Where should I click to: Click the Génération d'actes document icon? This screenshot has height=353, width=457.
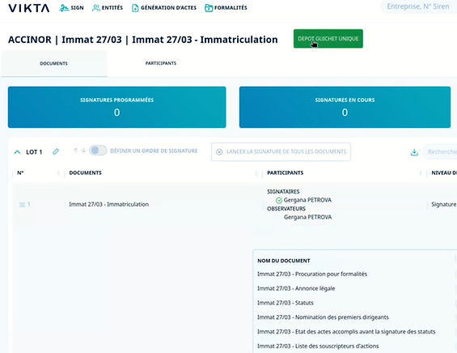[135, 8]
